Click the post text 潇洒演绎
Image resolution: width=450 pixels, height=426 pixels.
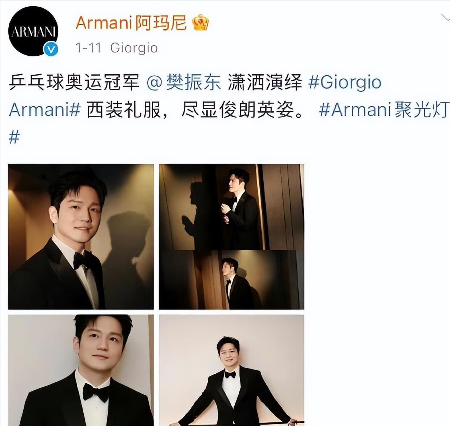pos(265,83)
